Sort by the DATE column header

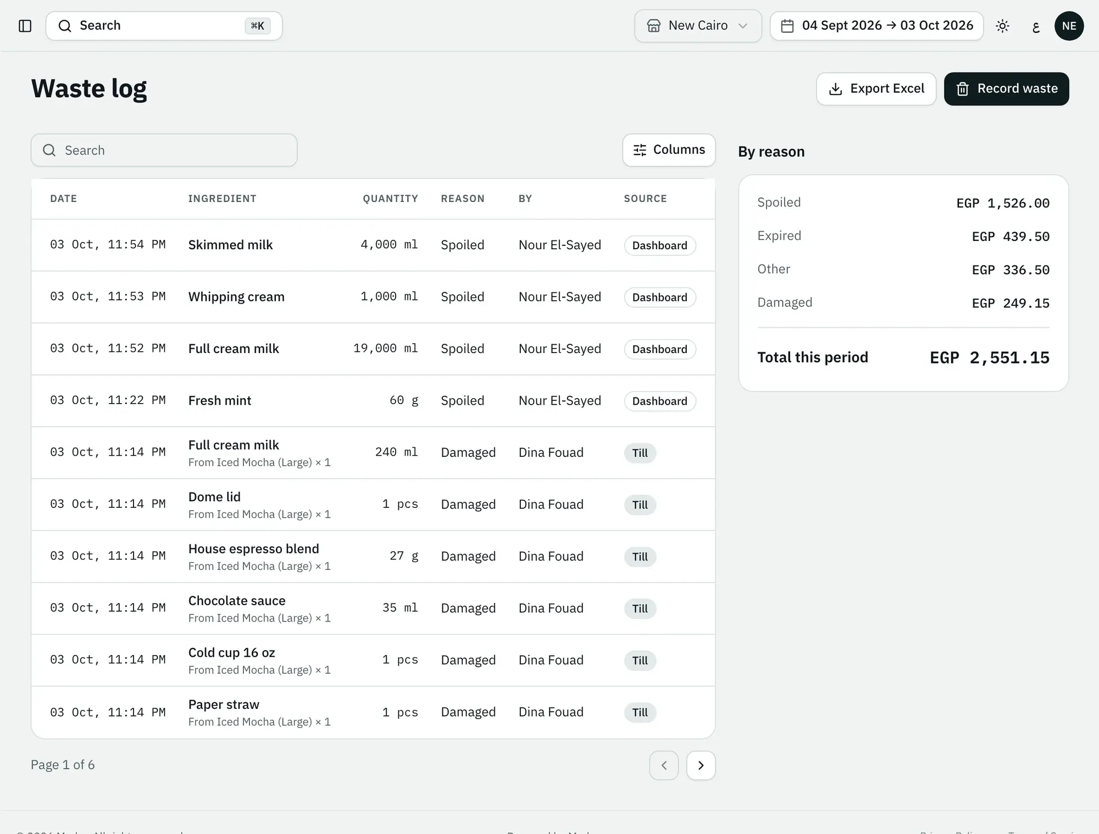tap(64, 199)
